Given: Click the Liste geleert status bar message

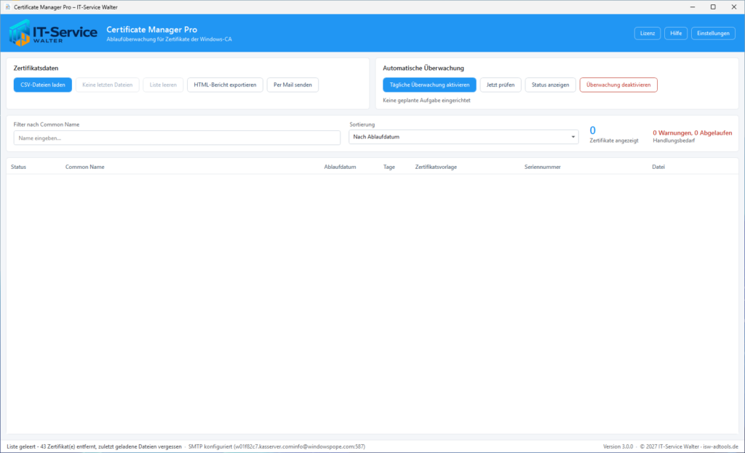Looking at the screenshot, I should coord(94,447).
